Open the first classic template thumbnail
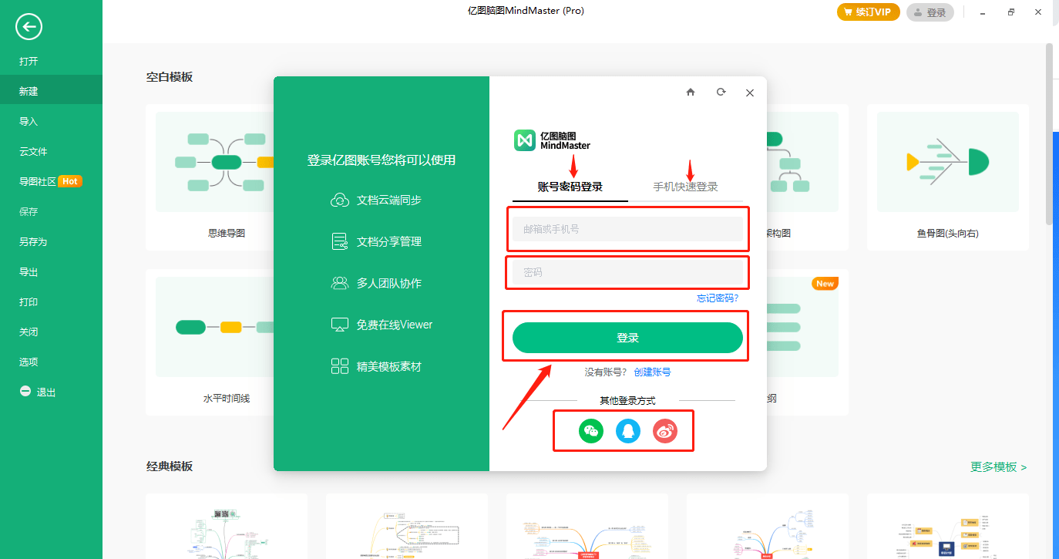The image size is (1059, 559). coord(227,526)
